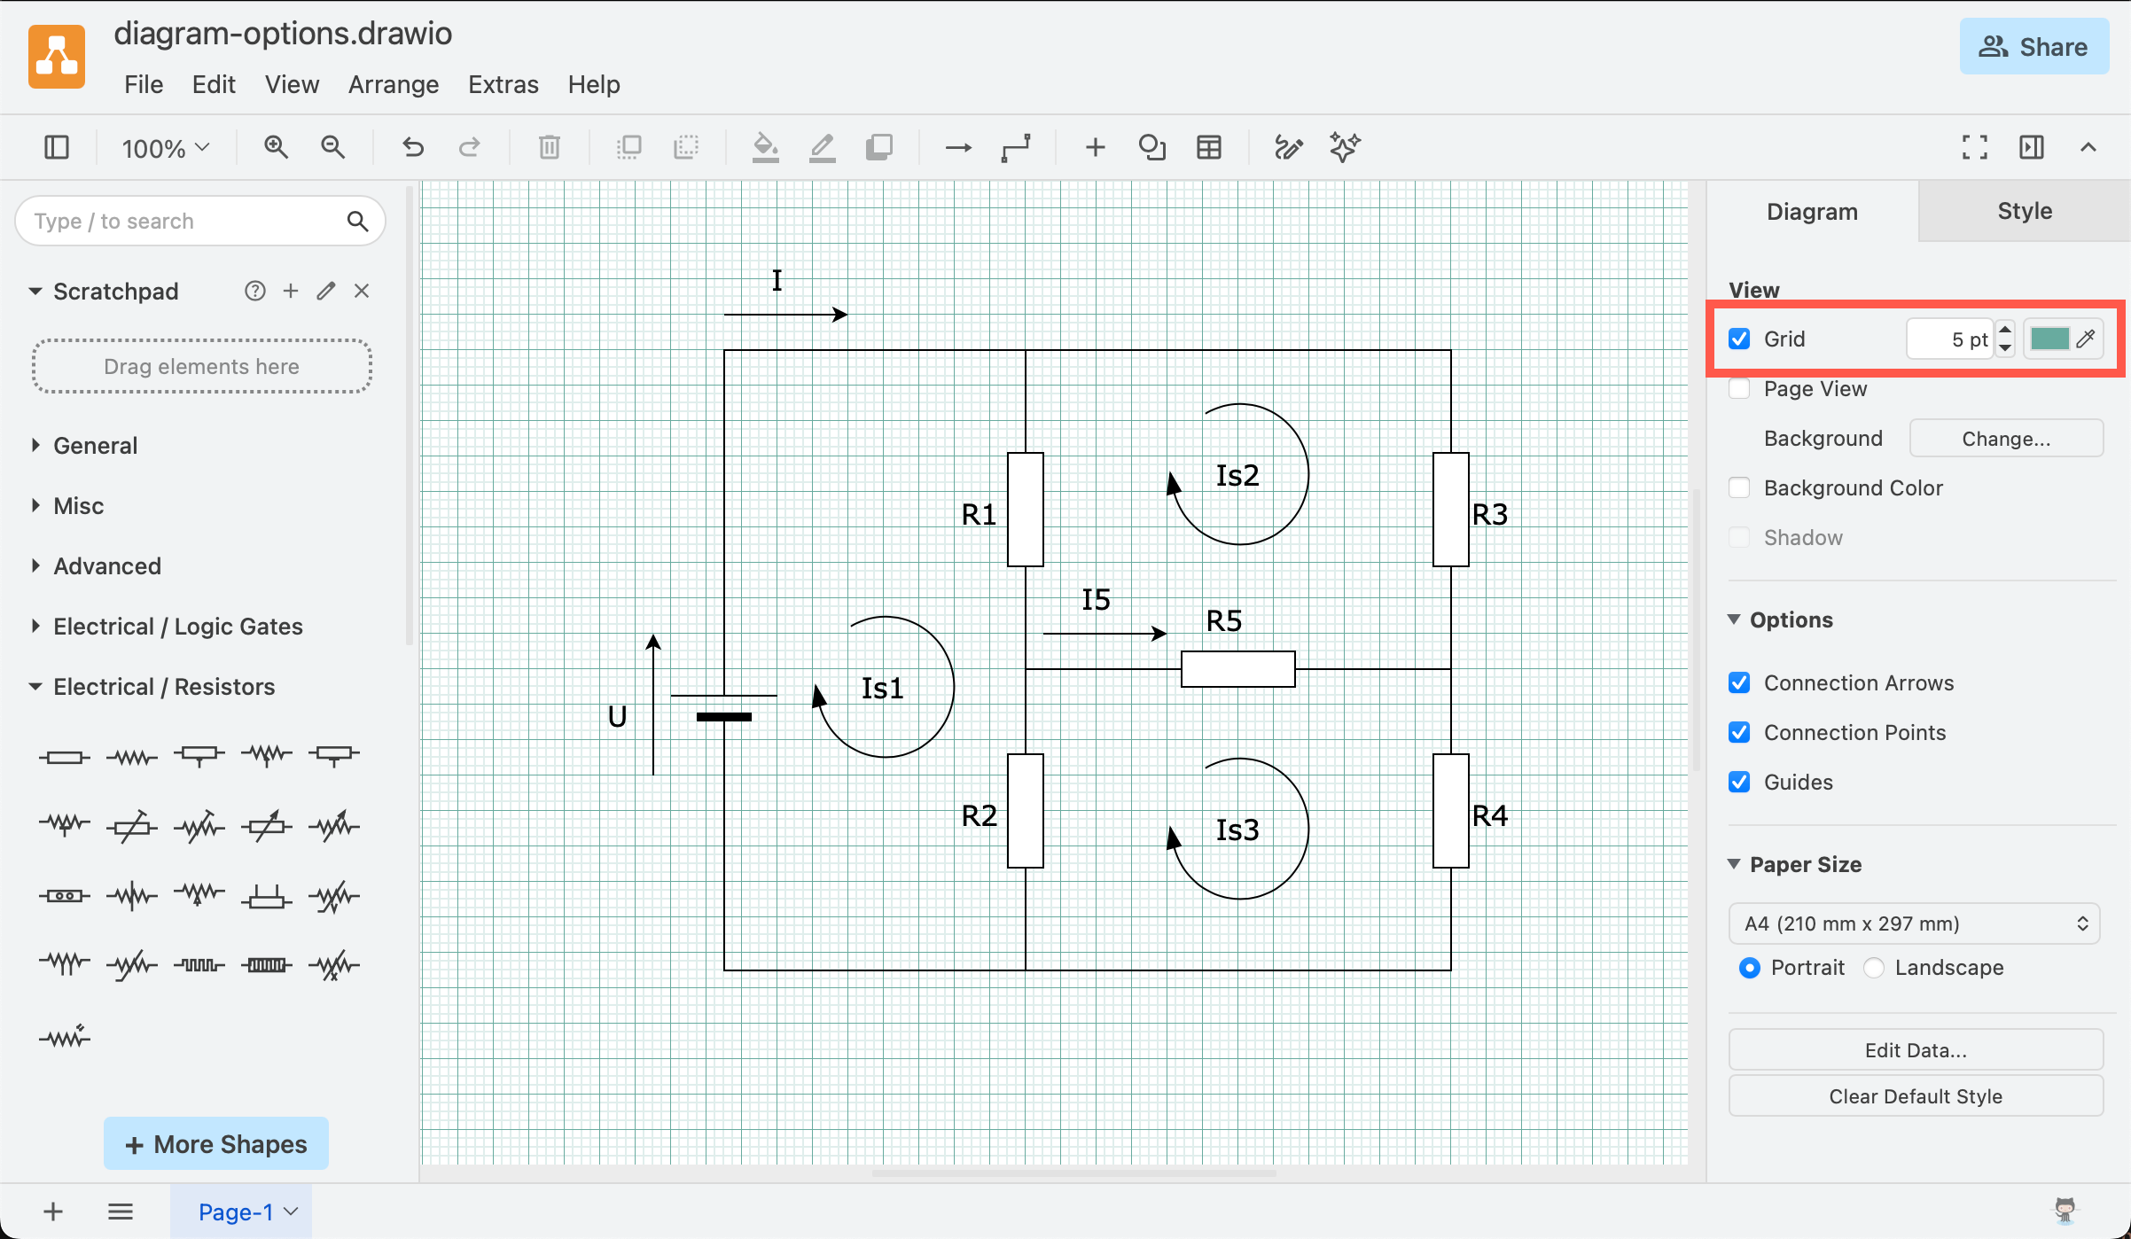Image resolution: width=2131 pixels, height=1239 pixels.
Task: Expand Electrical / Logic Gates section
Action: [x=35, y=626]
